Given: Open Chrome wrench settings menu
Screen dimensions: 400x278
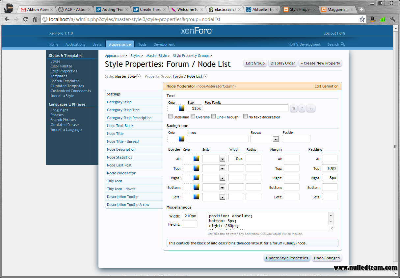Looking at the screenshot, I should [x=393, y=19].
